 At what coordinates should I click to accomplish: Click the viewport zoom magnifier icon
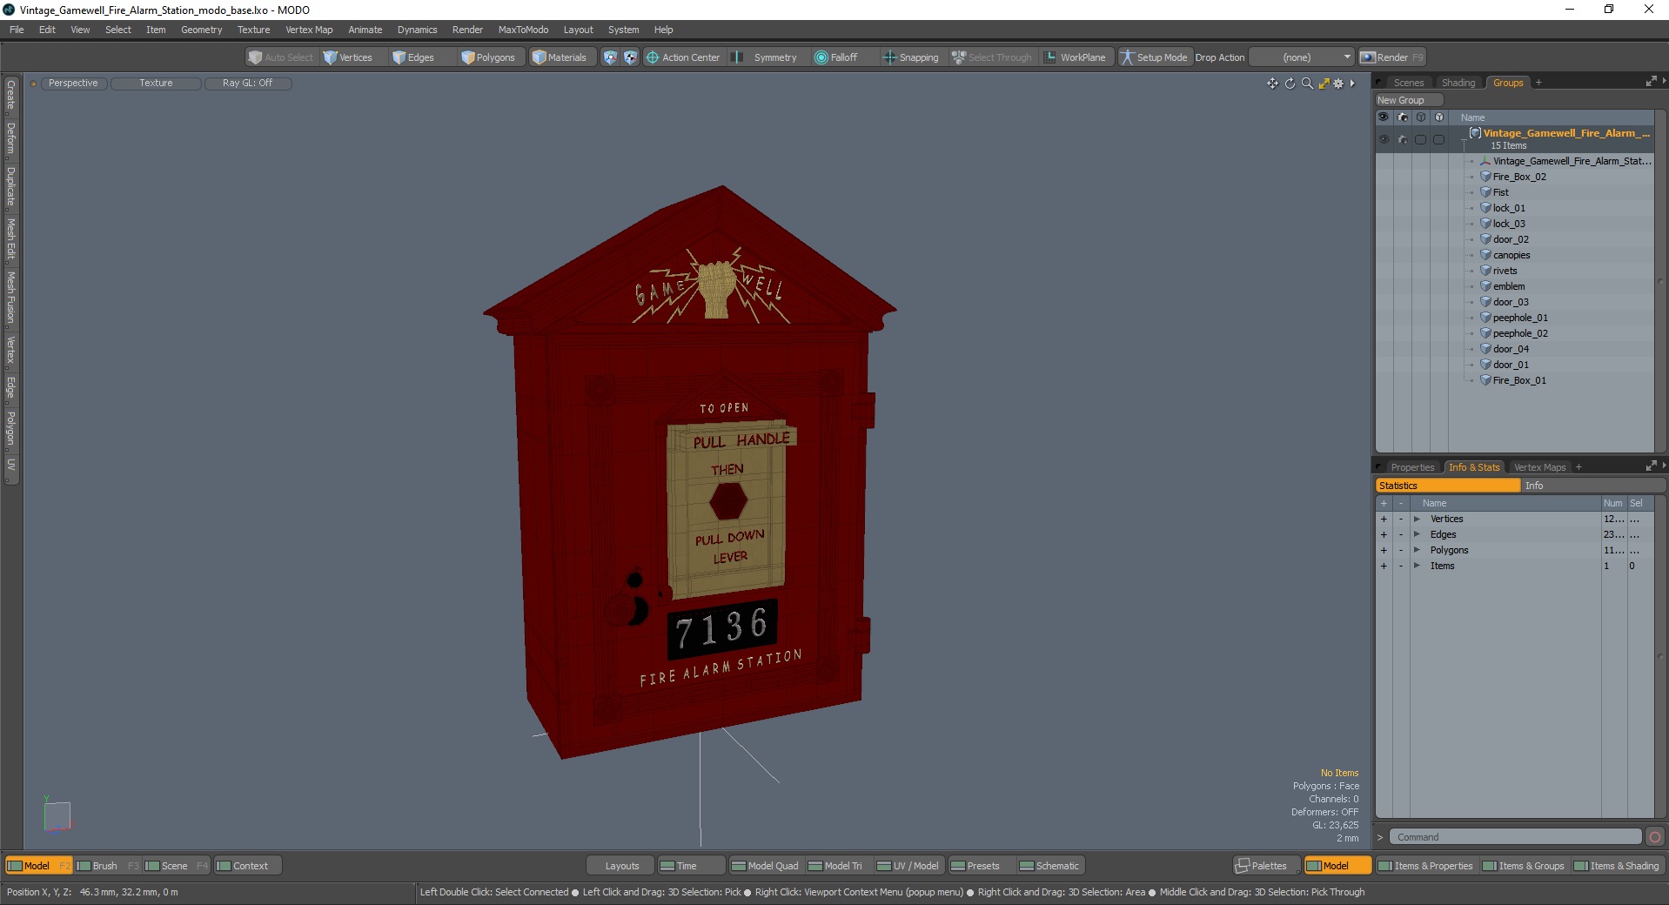(1307, 84)
